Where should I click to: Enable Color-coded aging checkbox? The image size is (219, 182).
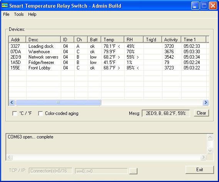point(40,113)
